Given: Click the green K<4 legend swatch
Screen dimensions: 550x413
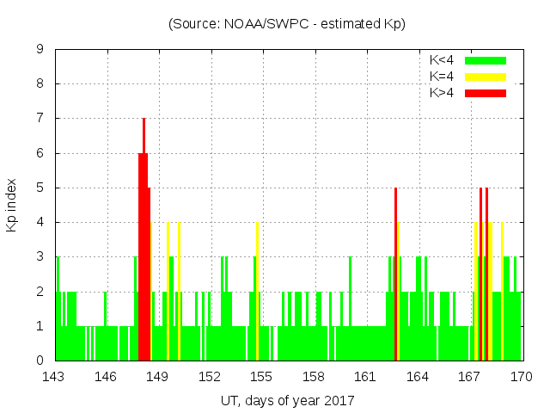Looking at the screenshot, I should point(486,60).
